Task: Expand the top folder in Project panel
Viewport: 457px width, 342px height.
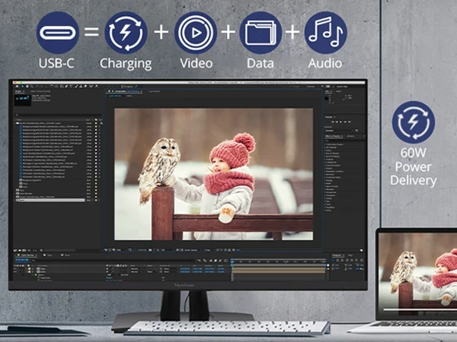Action: [17, 124]
